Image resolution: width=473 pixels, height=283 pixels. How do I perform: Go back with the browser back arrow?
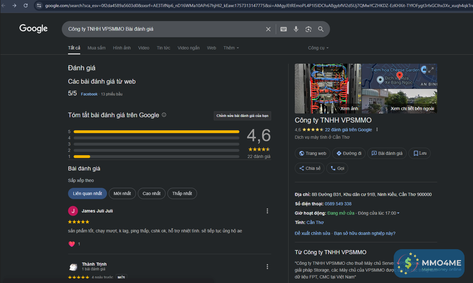(x=4, y=5)
